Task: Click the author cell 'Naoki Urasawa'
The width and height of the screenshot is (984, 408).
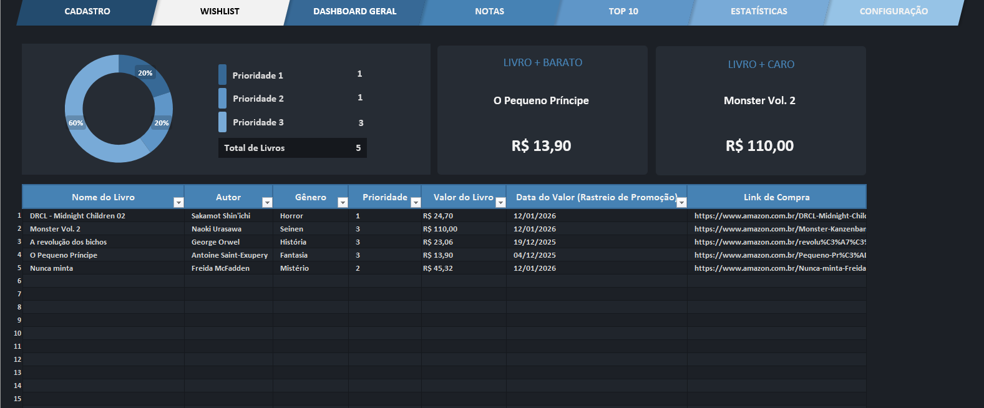Action: [228, 229]
